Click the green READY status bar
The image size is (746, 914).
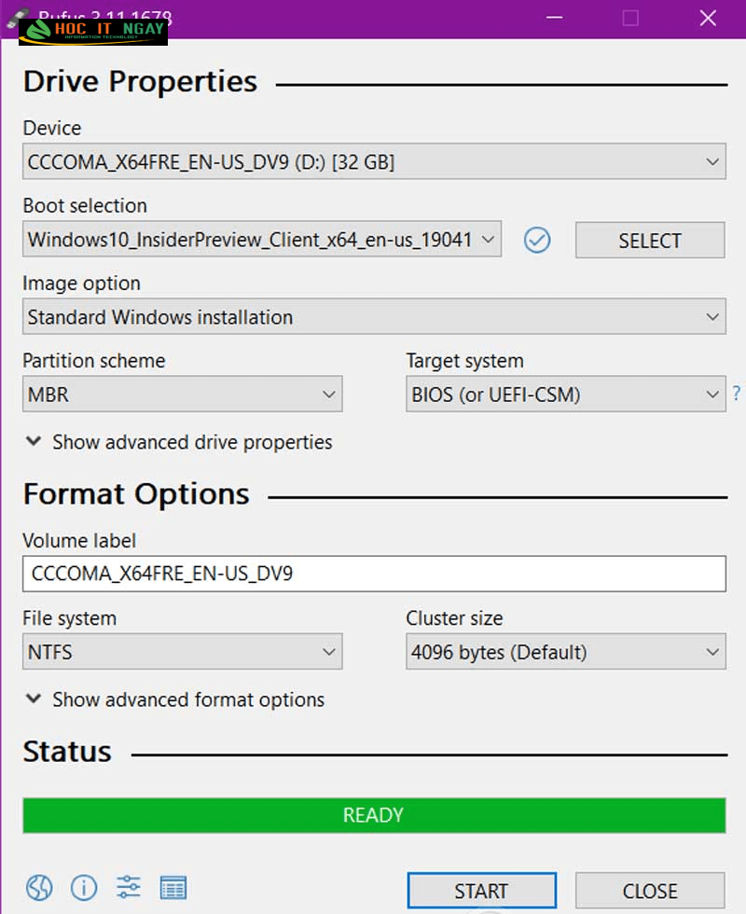click(374, 815)
